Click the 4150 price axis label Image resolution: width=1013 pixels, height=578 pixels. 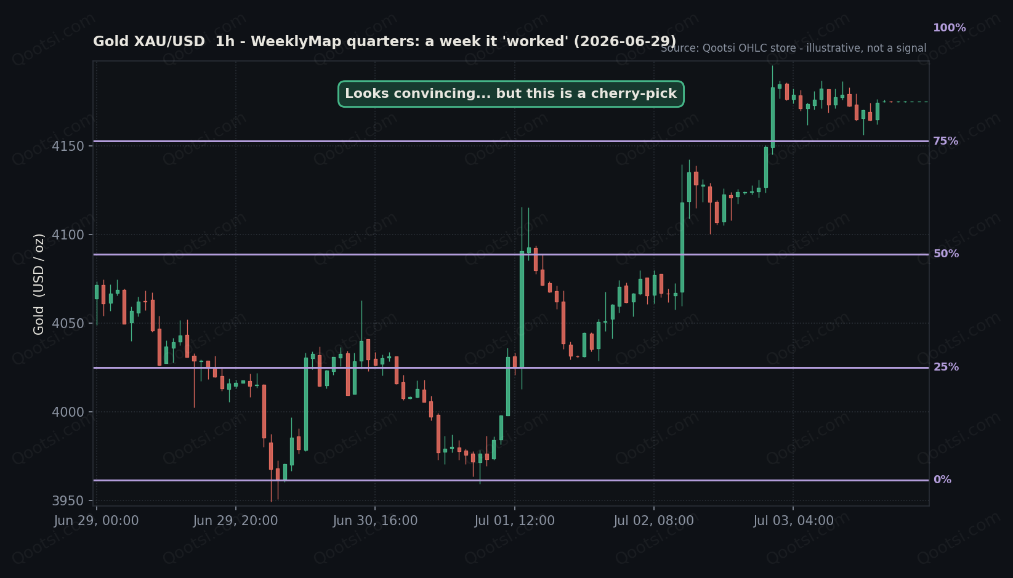click(x=68, y=146)
